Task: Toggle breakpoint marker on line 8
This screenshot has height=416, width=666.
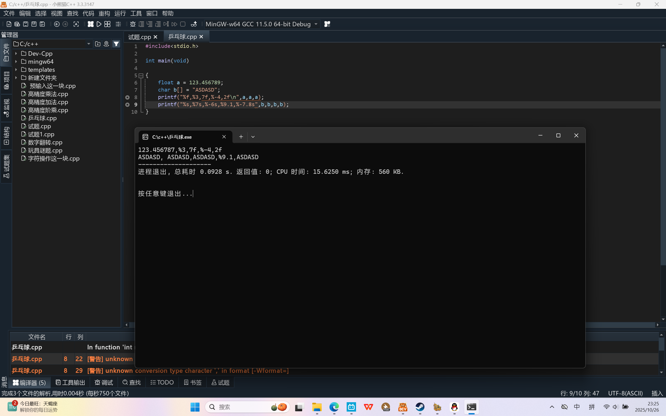Action: click(127, 97)
